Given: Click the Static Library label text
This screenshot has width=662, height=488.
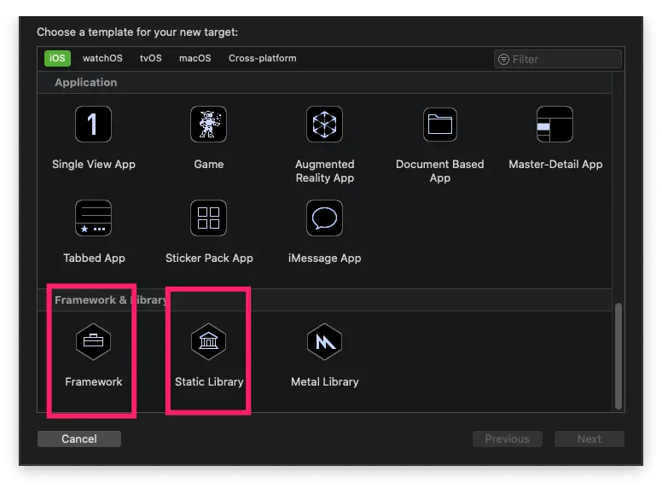Looking at the screenshot, I should tap(209, 381).
